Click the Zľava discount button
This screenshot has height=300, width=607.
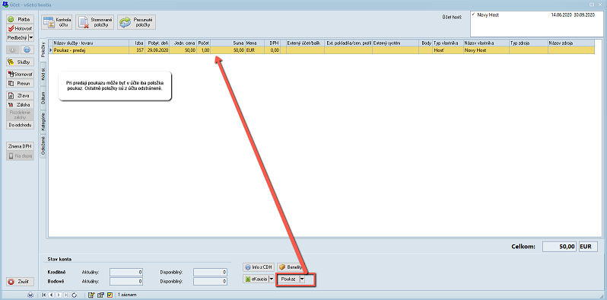20,95
